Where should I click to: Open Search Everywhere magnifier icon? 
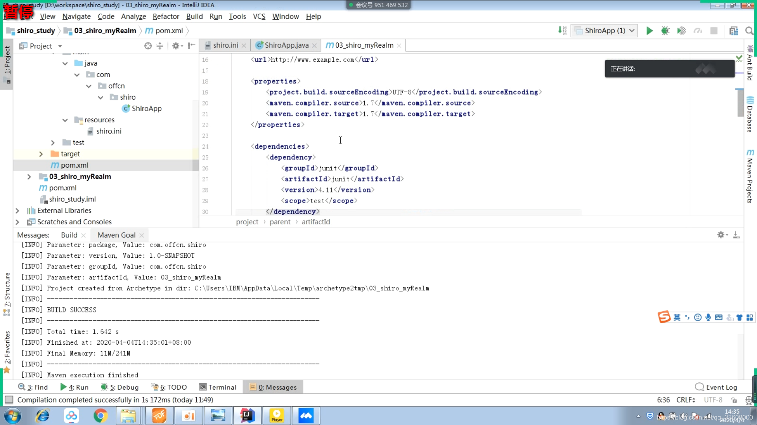click(x=749, y=31)
